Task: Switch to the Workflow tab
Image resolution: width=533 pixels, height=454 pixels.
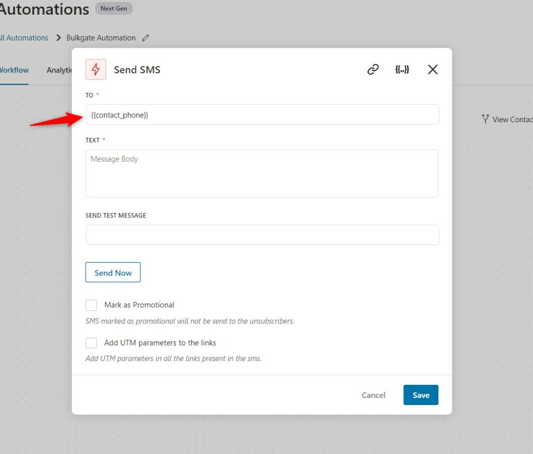Action: [14, 70]
